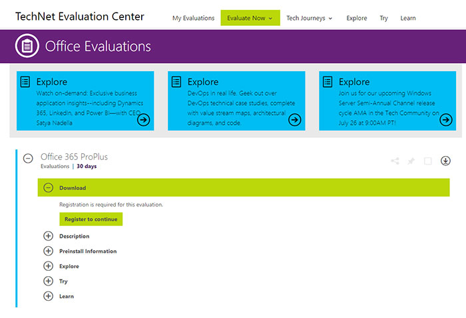The height and width of the screenshot is (318, 466).
Task: Click the list icon on DevOps in real life card
Action: (176, 82)
